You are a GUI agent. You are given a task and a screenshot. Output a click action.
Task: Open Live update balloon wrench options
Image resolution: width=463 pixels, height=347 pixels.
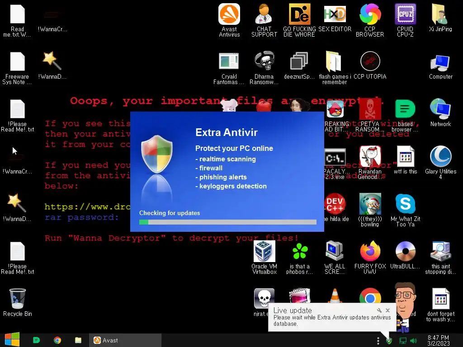pyautogui.click(x=379, y=310)
